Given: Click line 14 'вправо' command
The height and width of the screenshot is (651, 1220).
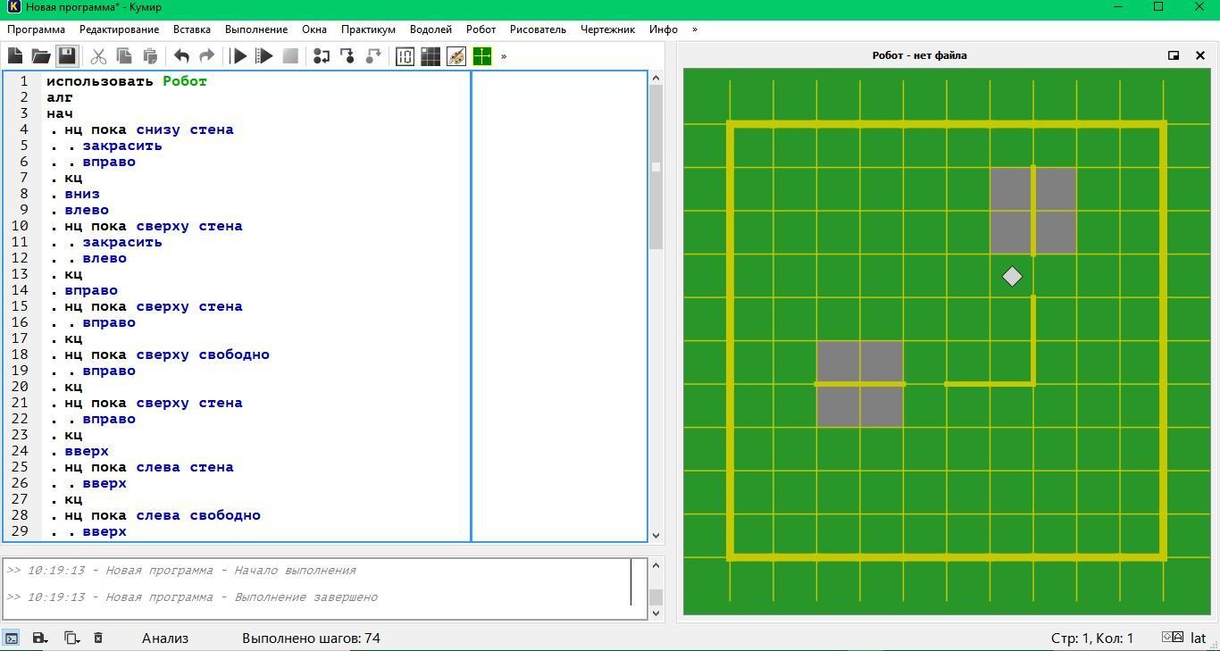Looking at the screenshot, I should [91, 290].
